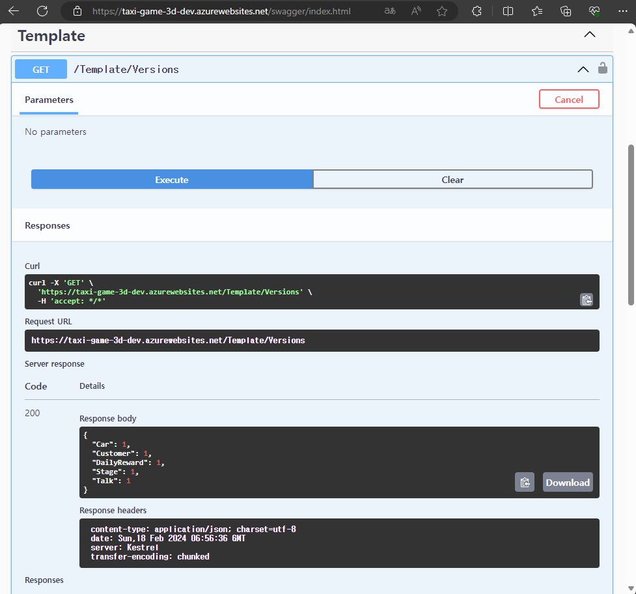Click the authorization padlock on Template/Versions

click(x=603, y=68)
